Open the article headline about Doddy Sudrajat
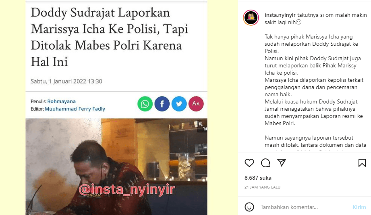371x215 pixels. point(110,37)
